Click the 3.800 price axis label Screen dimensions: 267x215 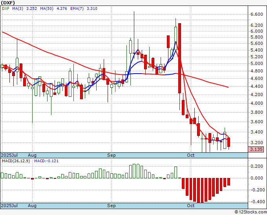257,112
